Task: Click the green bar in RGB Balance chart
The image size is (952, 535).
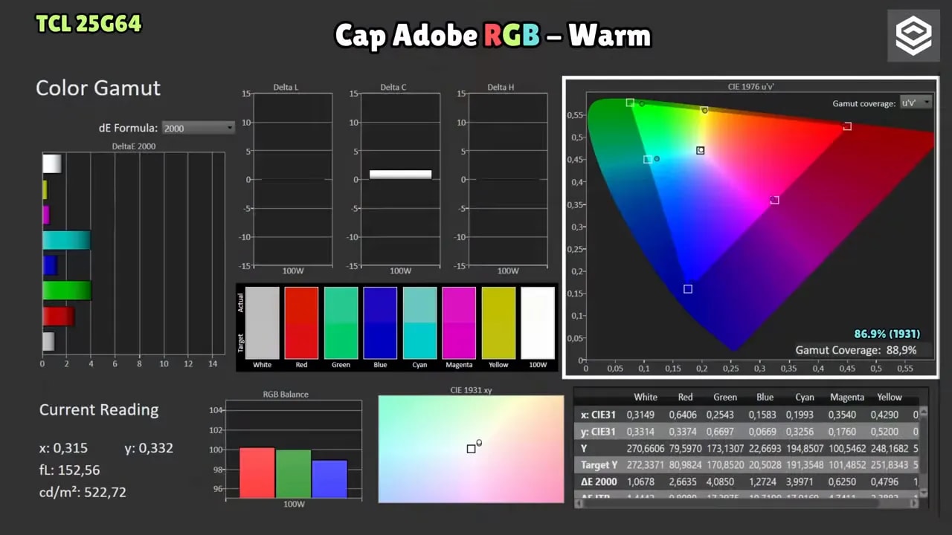Action: (x=293, y=474)
